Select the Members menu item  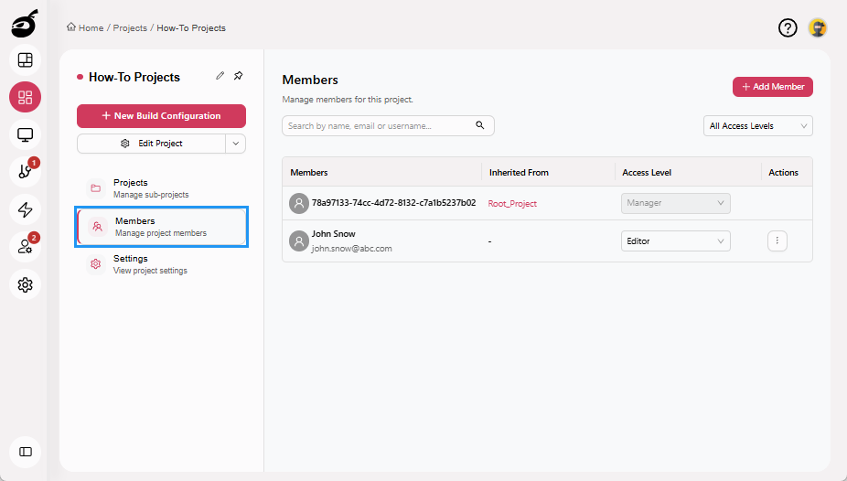(162, 227)
